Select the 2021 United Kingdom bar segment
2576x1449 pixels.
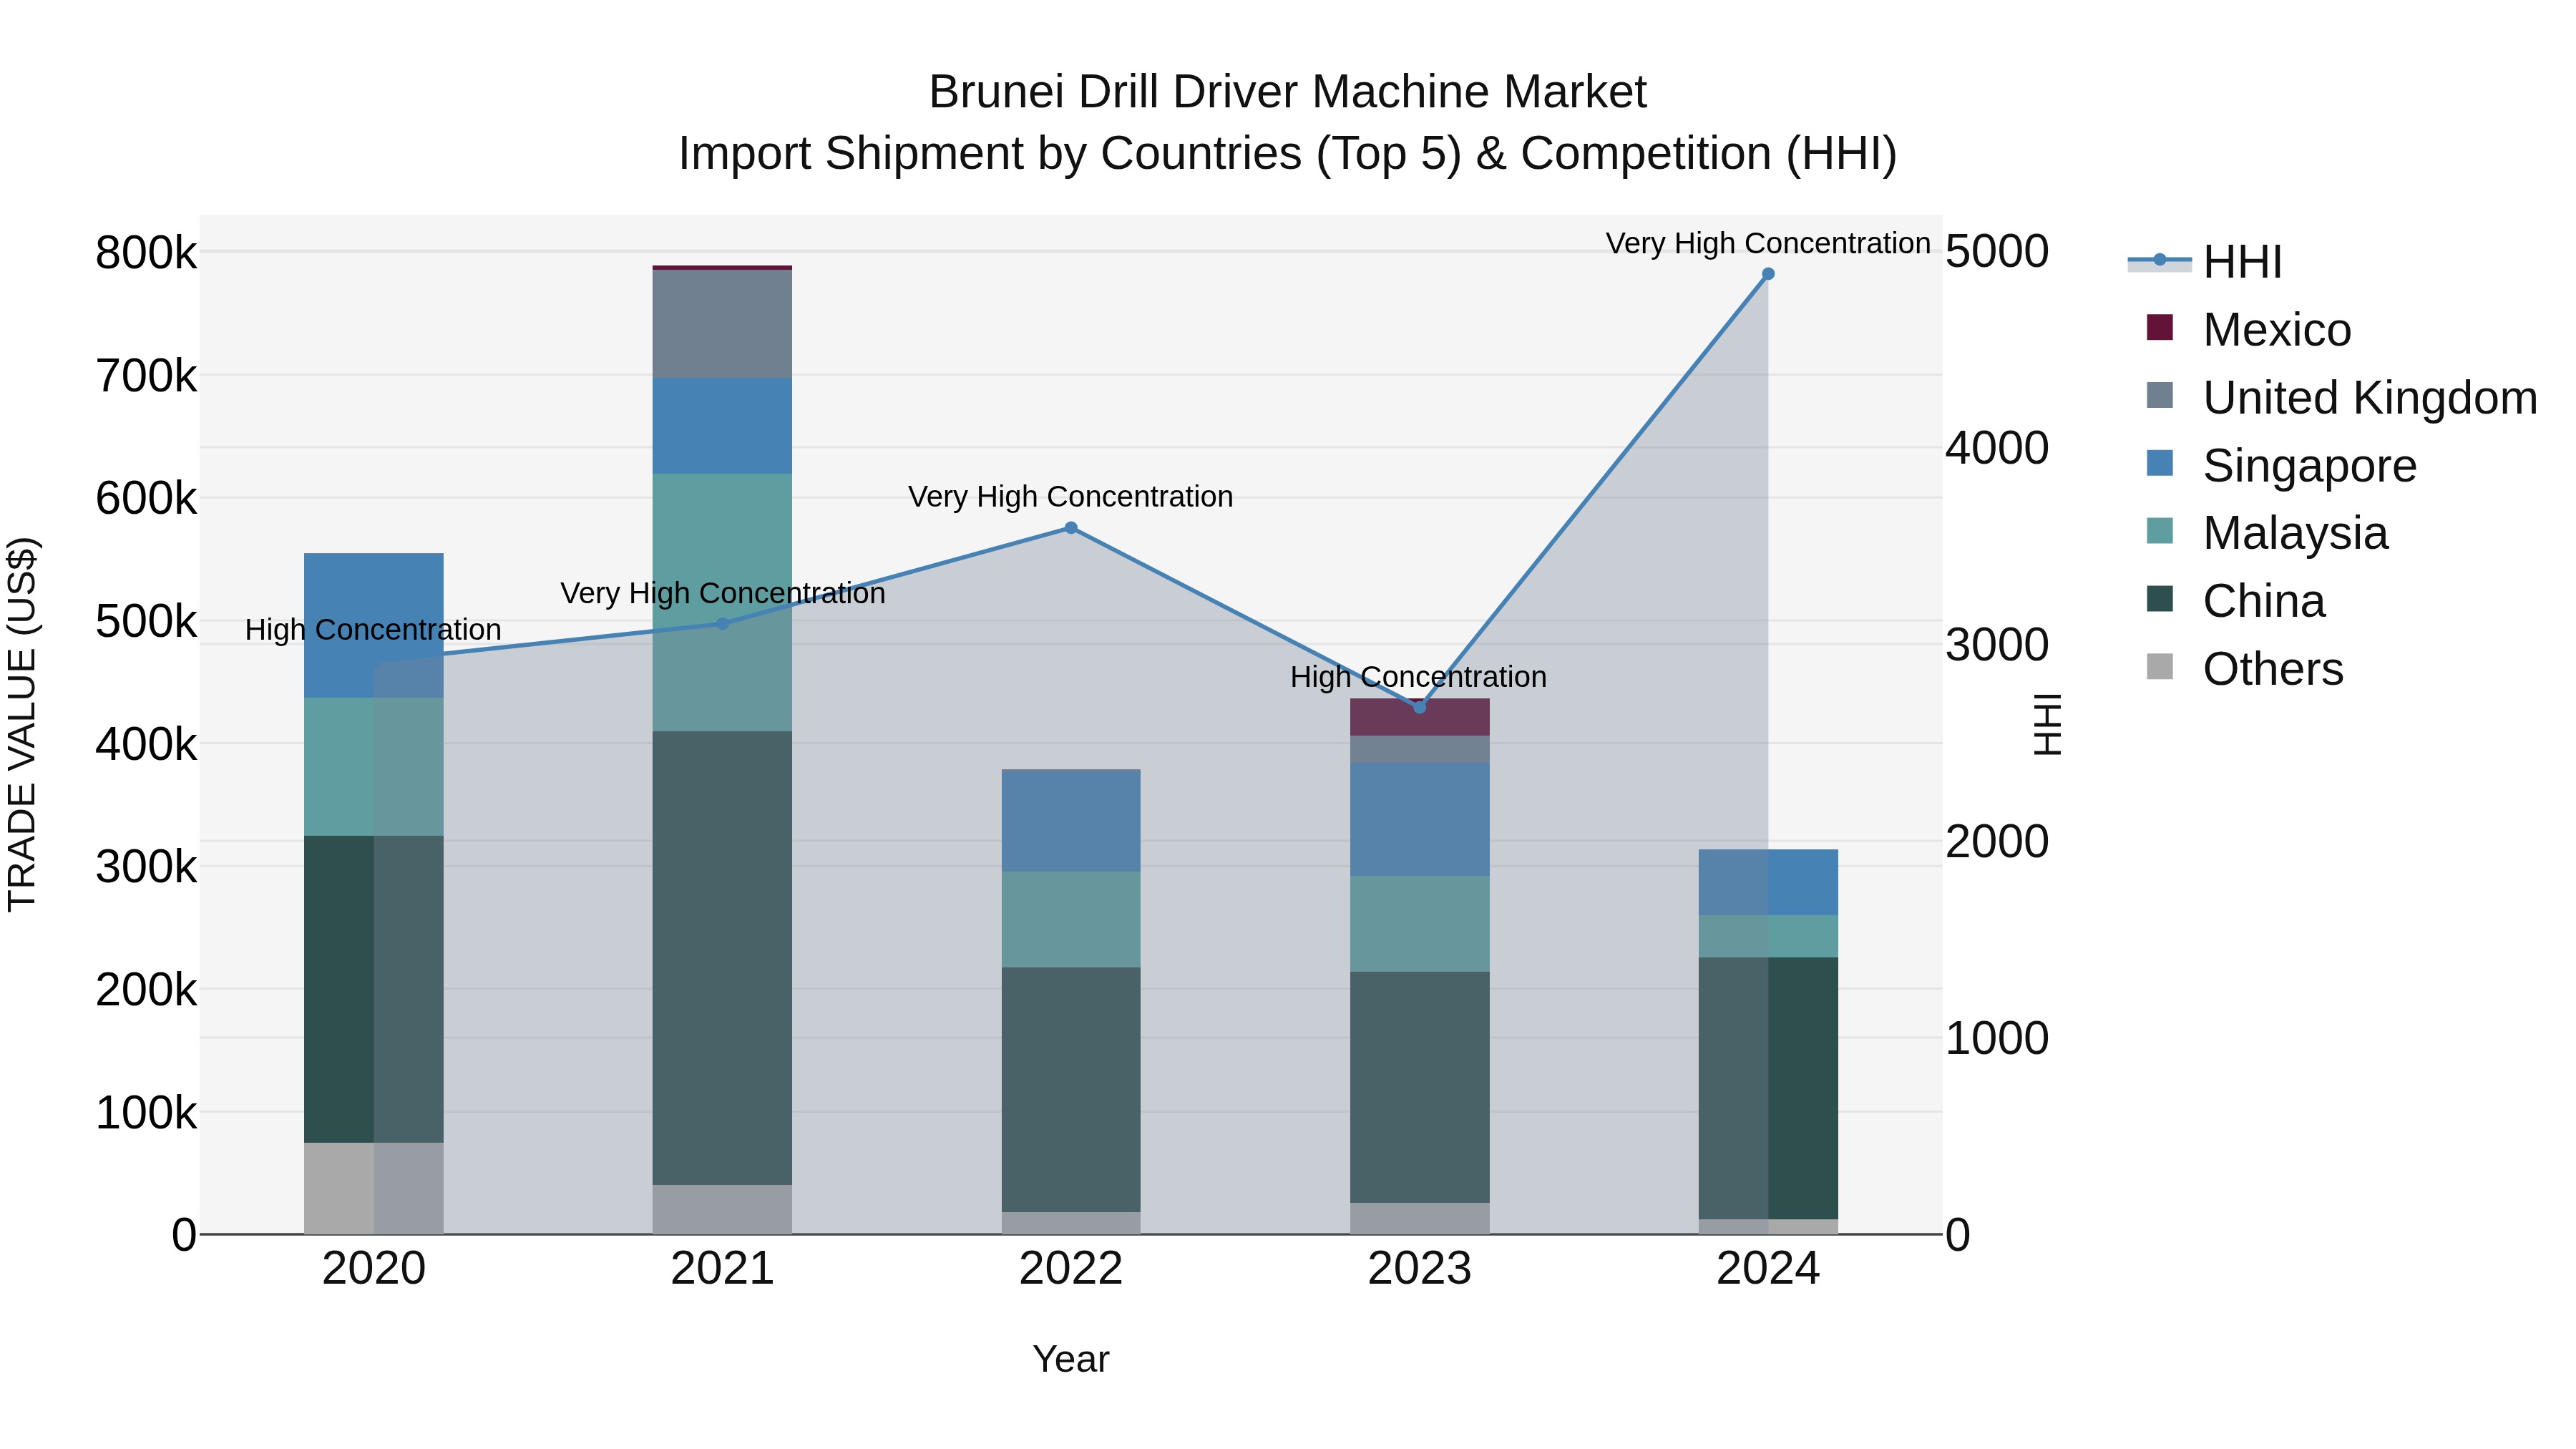click(x=722, y=324)
